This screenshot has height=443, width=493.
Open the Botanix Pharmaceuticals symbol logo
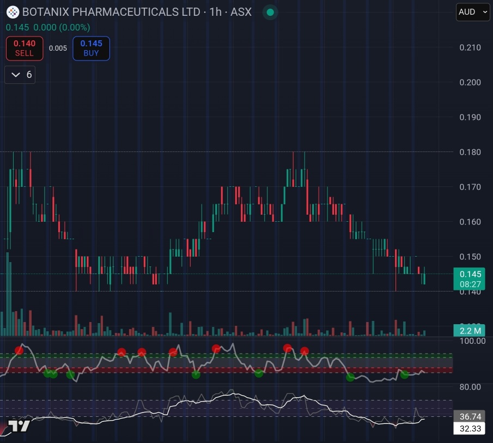(13, 13)
